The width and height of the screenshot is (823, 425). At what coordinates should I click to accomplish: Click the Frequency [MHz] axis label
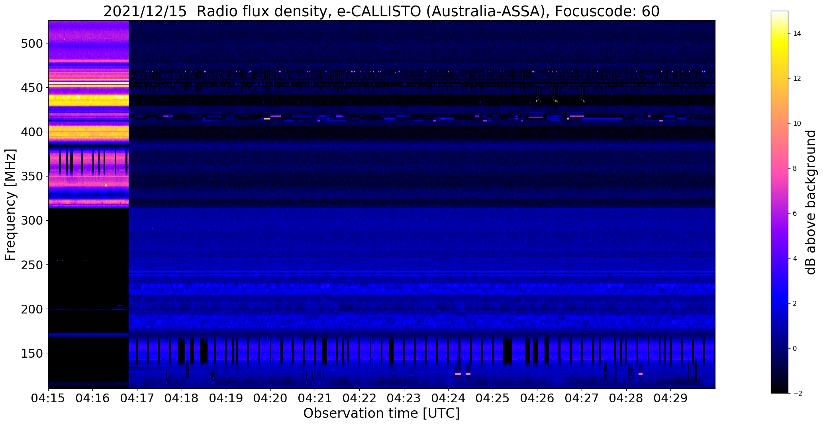(10, 205)
